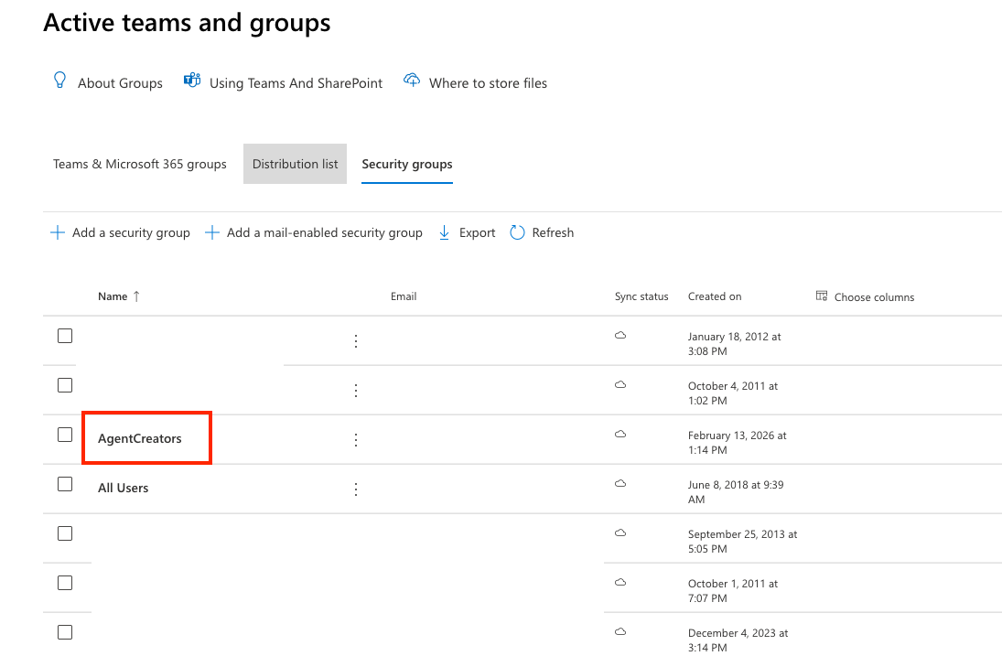
Task: Switch to the Distribution list tab
Action: pos(295,164)
